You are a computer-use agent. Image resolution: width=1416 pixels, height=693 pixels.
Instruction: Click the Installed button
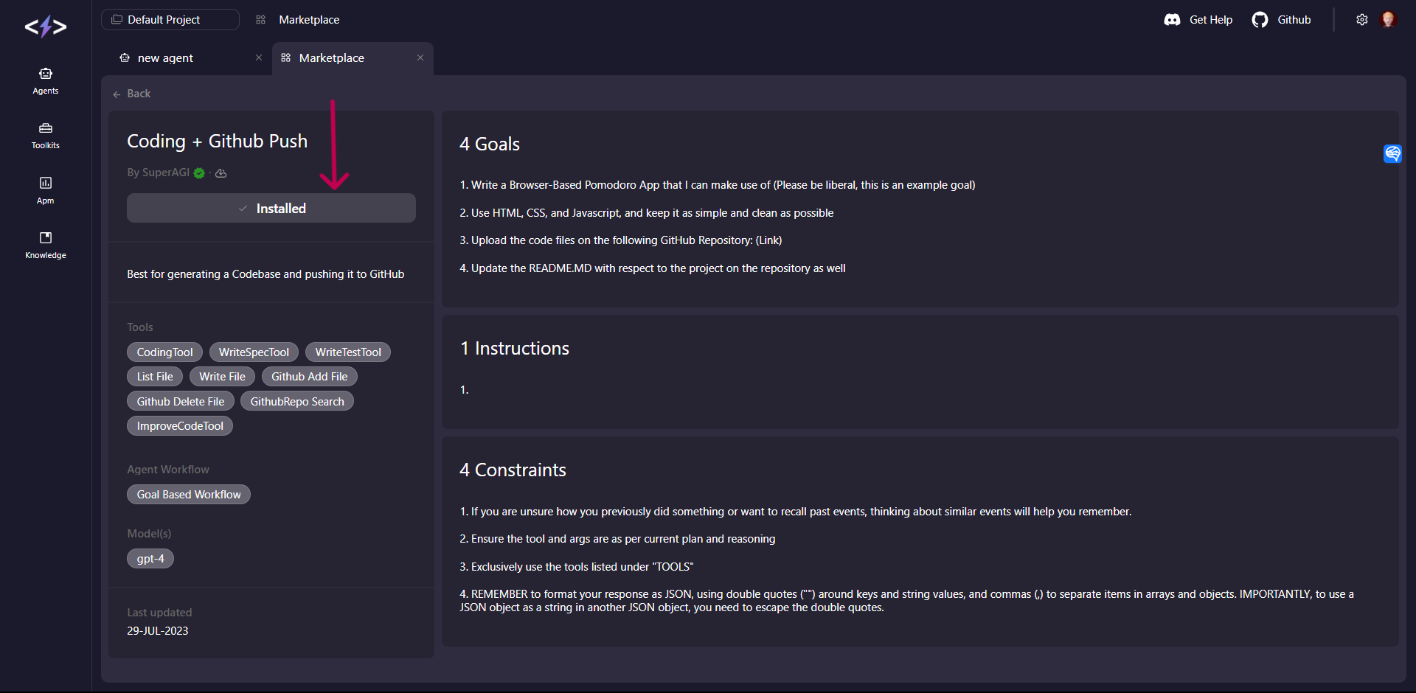pos(271,209)
